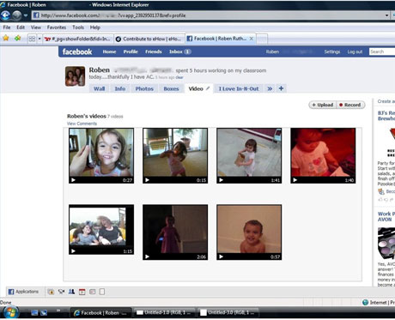395x320 pixels.
Task: Click the groups people icon in bottom bar
Action: coord(71,292)
